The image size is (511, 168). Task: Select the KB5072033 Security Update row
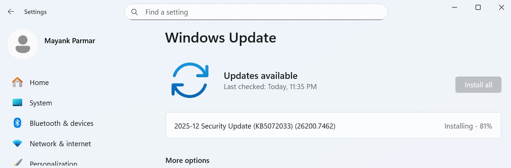point(254,126)
